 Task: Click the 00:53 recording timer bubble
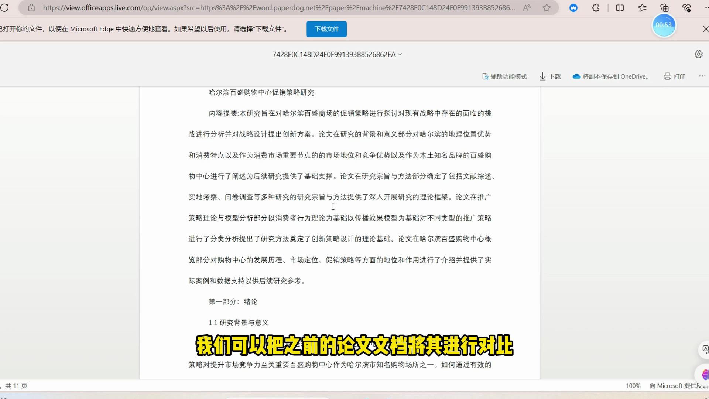tap(664, 25)
